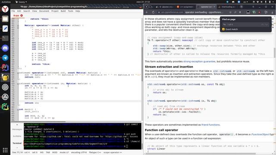This screenshot has height=155, width=276.
Task: Open the Terminal dock icon
Action: tap(5, 38)
